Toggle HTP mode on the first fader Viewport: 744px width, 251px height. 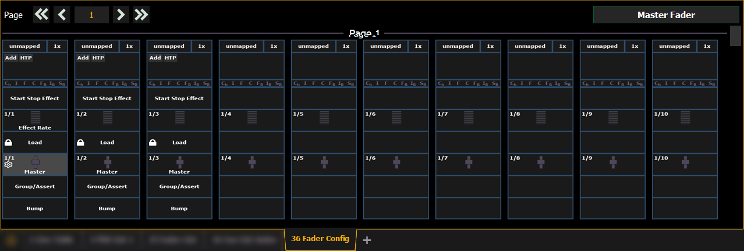click(26, 58)
